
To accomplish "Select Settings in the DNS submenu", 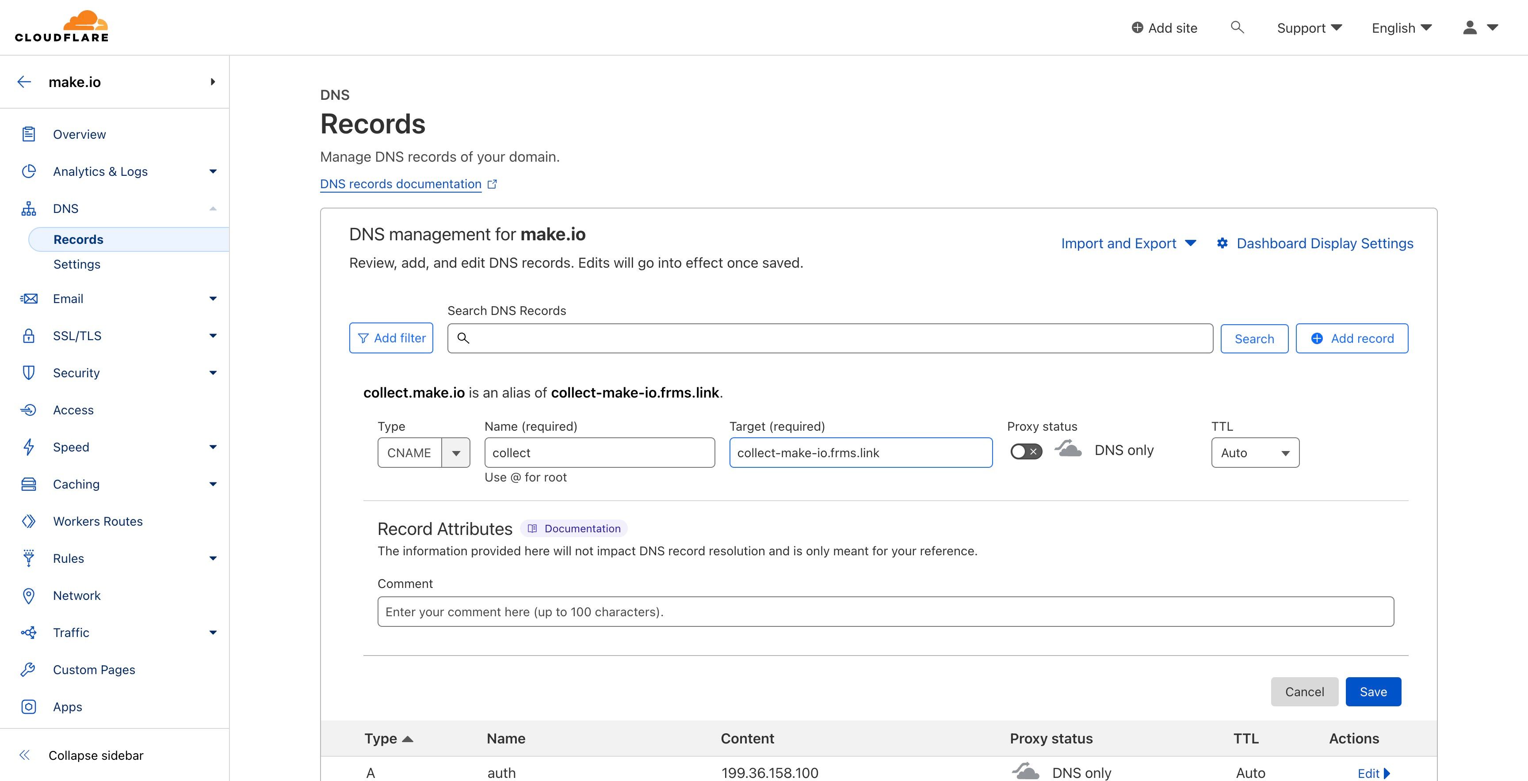I will coord(77,264).
